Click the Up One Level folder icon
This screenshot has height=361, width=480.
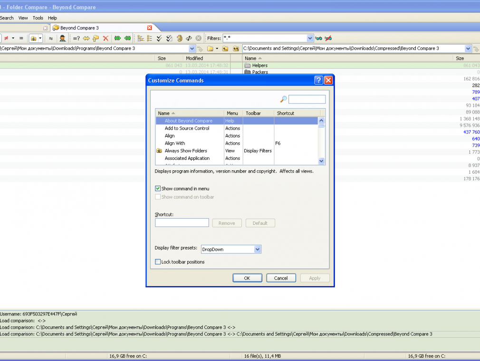pos(225,48)
